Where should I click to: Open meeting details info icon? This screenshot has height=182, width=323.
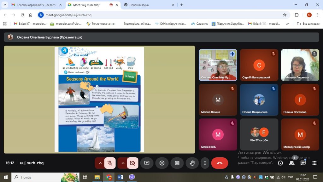280,163
